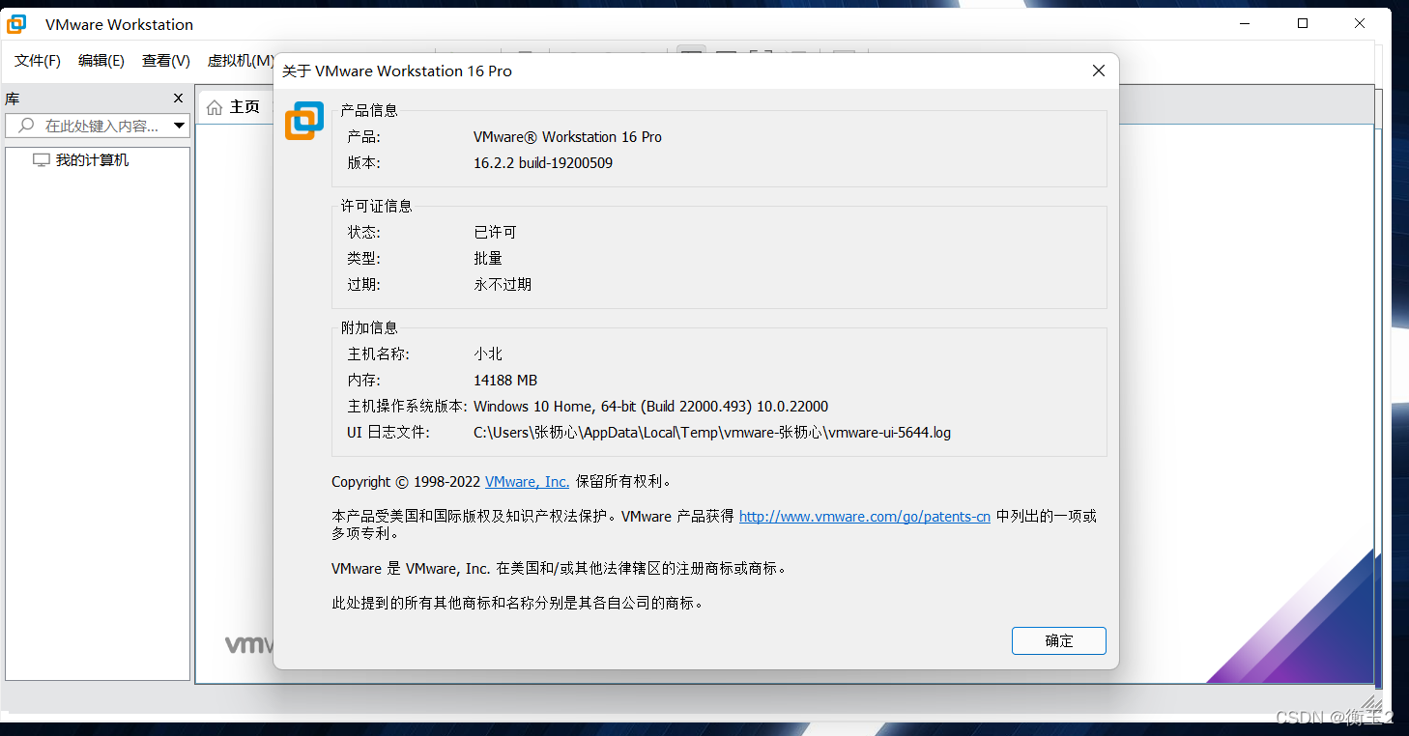This screenshot has height=736, width=1409.
Task: Click the 附加信息 group heading
Action: pyautogui.click(x=369, y=327)
